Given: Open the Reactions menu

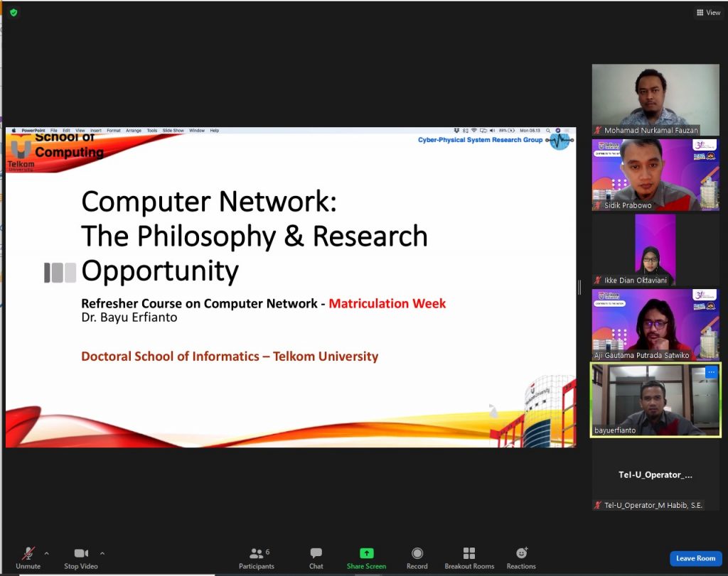Looking at the screenshot, I should [x=521, y=558].
